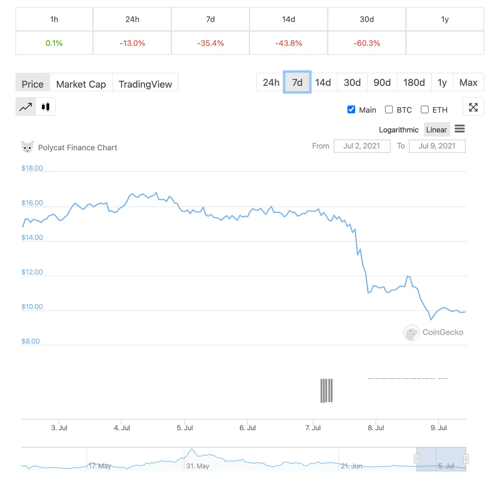The height and width of the screenshot is (480, 501).
Task: Enable the ETH comparison checkbox
Action: coord(425,110)
